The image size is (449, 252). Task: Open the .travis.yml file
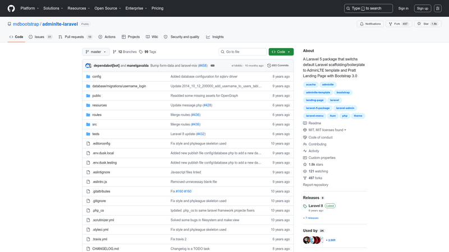click(x=100, y=239)
